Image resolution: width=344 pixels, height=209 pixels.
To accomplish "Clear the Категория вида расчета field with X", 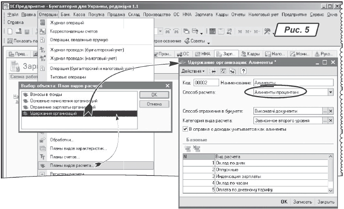I will [331, 121].
